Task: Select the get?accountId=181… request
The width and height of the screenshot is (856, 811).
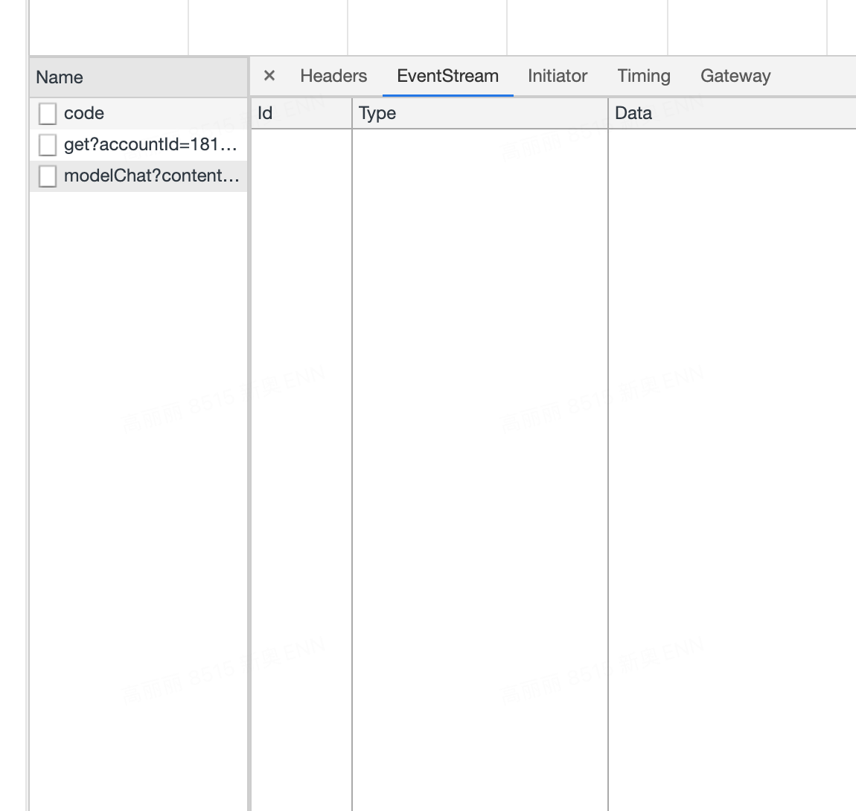Action: point(138,144)
